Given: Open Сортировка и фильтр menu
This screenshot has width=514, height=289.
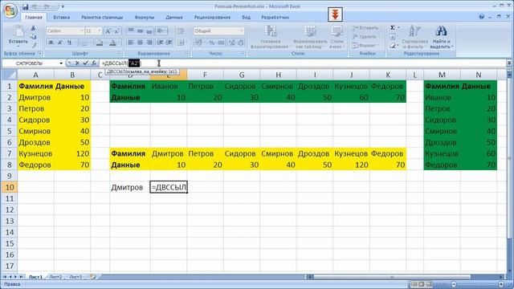Looking at the screenshot, I should (414, 37).
